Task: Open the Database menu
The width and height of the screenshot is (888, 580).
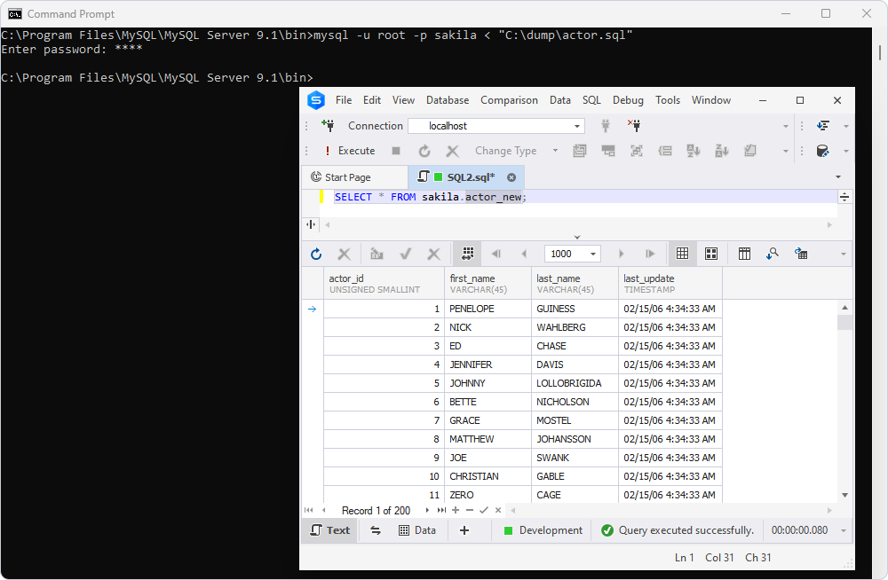Action: tap(448, 100)
